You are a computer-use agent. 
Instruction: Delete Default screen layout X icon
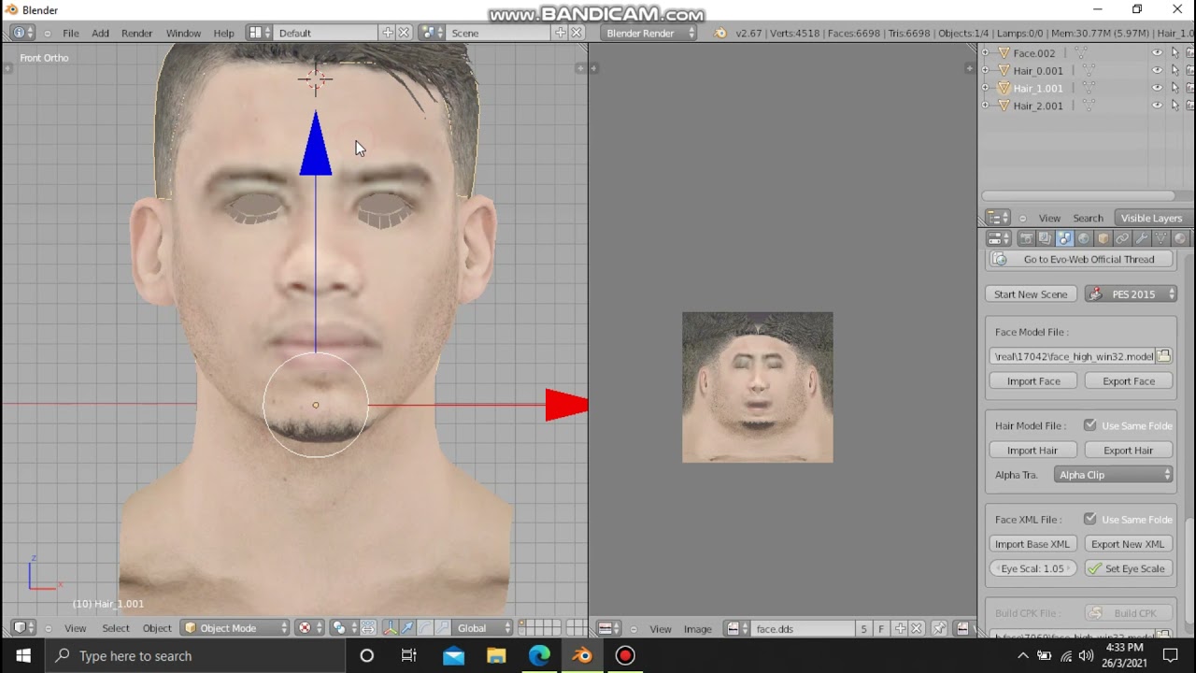tap(404, 33)
